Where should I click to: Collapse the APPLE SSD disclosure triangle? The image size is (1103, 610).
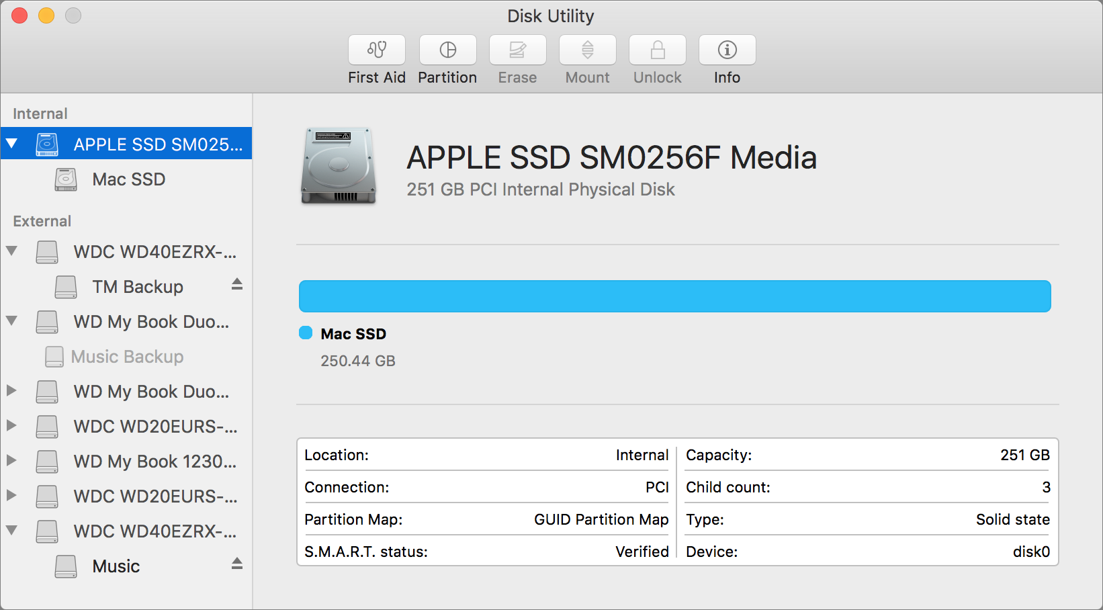[11, 143]
